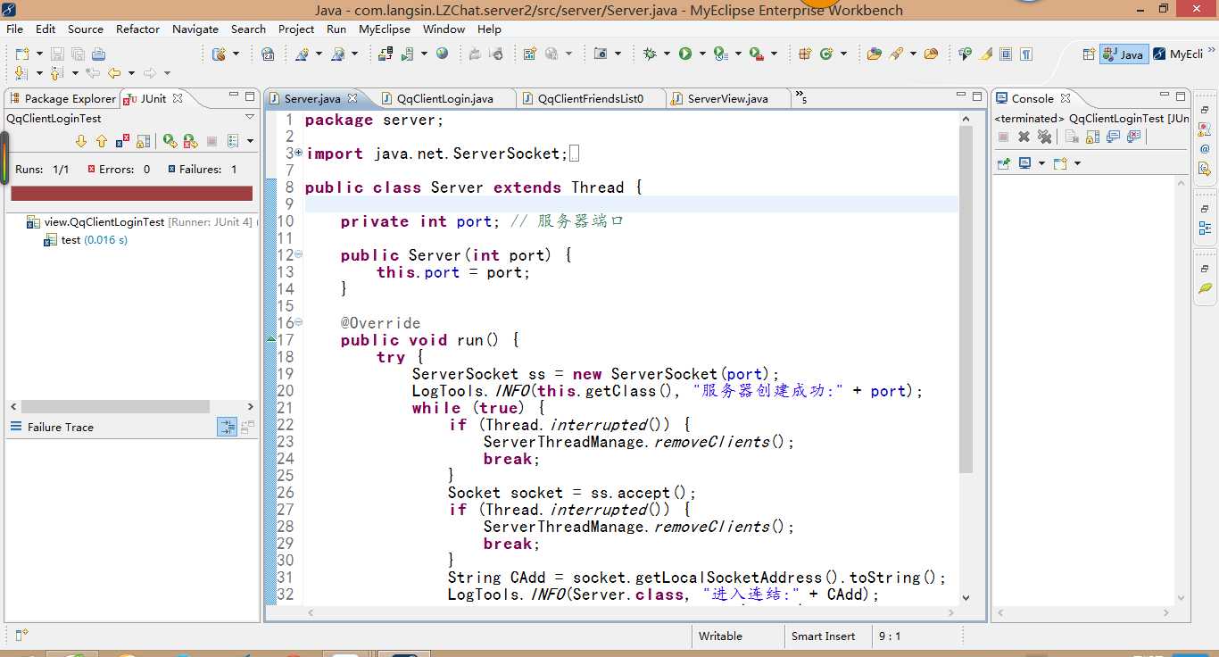
Task: Click the Next Annotation icon
Action: [21, 73]
